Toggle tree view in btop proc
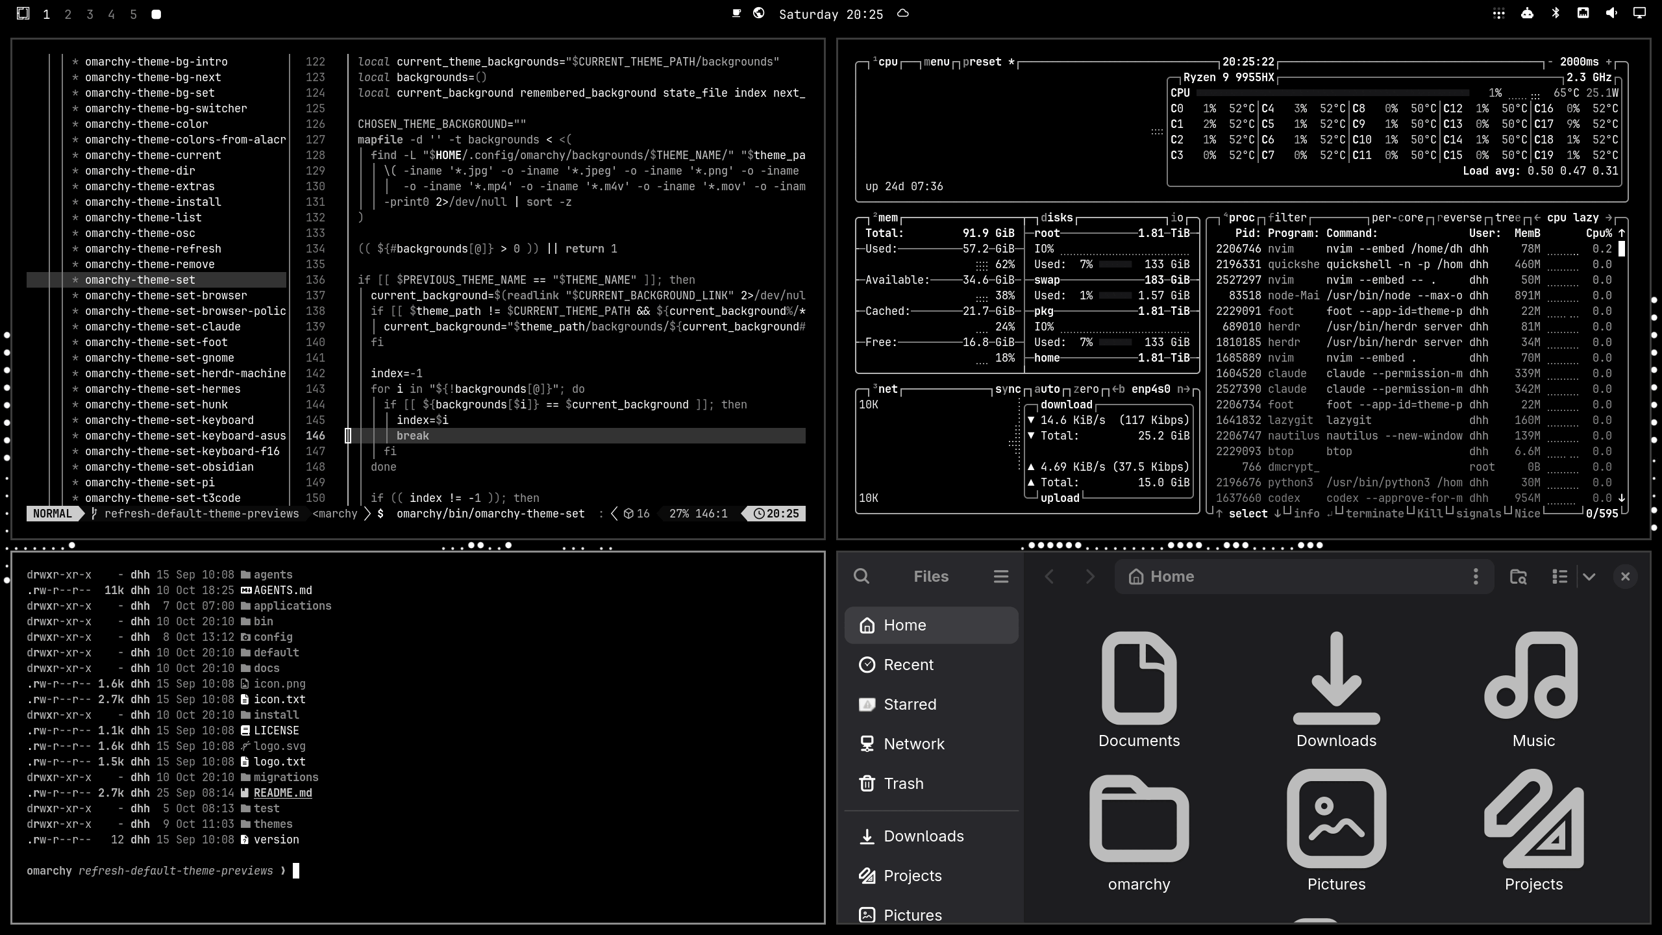The width and height of the screenshot is (1662, 935). tap(1508, 218)
